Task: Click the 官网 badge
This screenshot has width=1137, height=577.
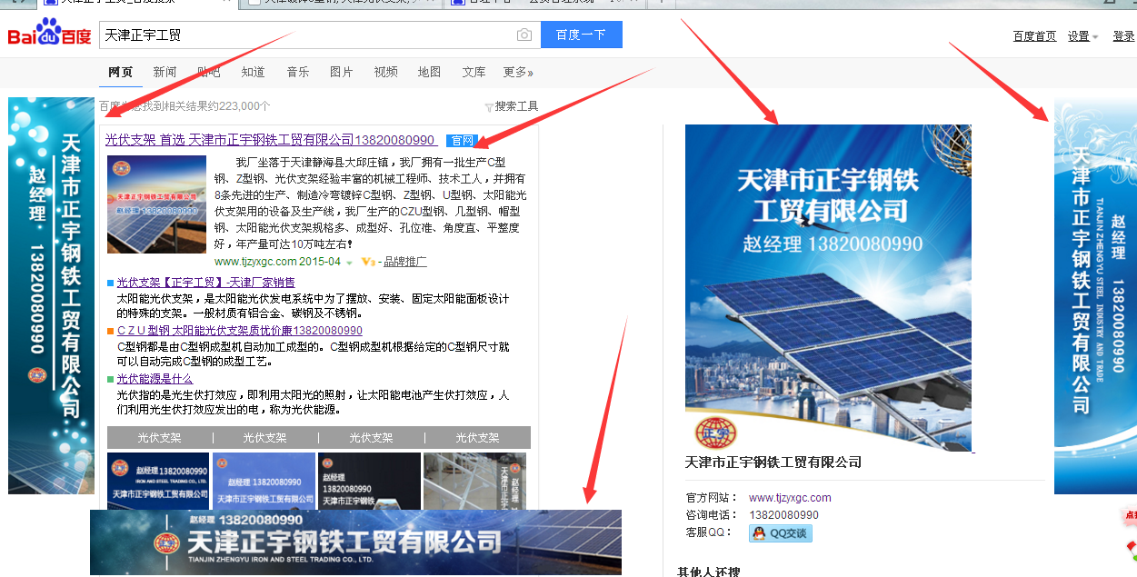Action: [462, 141]
